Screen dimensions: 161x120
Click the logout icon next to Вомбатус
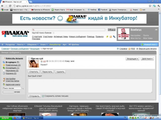click(x=156, y=30)
